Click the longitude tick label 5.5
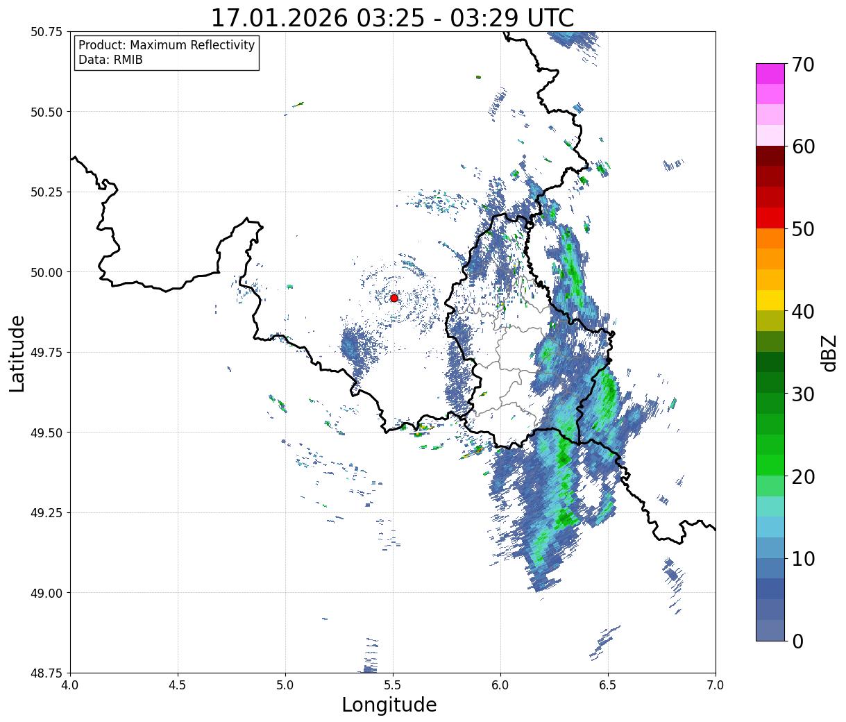Image resolution: width=846 pixels, height=722 pixels. (393, 685)
